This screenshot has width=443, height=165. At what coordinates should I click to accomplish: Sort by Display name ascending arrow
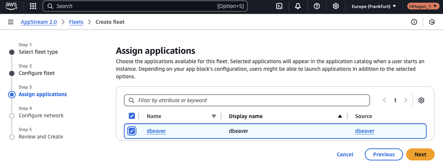pyautogui.click(x=340, y=116)
